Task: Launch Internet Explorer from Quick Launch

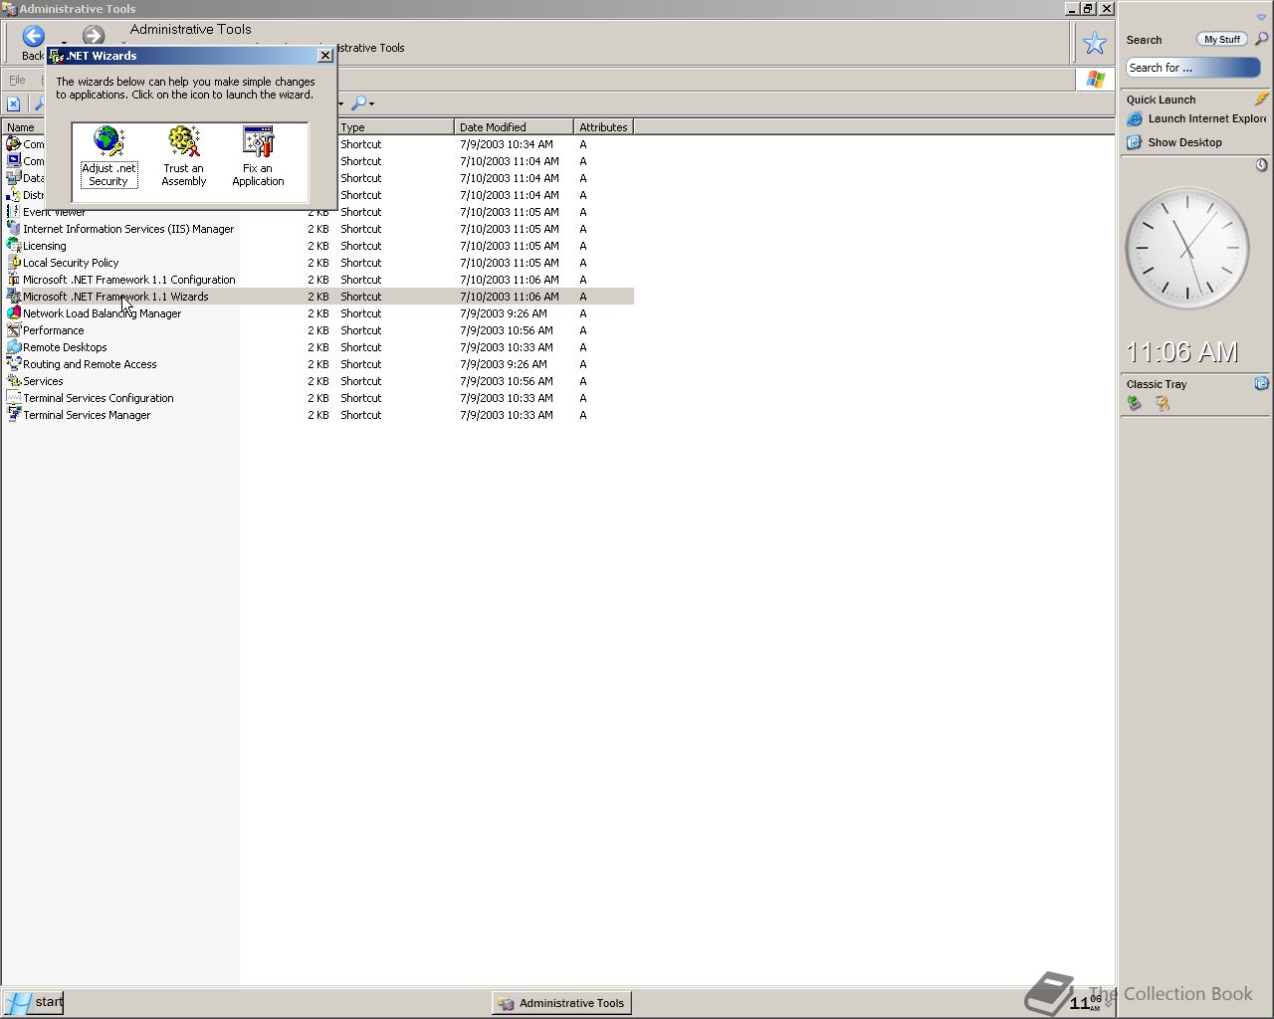Action: tap(1197, 118)
